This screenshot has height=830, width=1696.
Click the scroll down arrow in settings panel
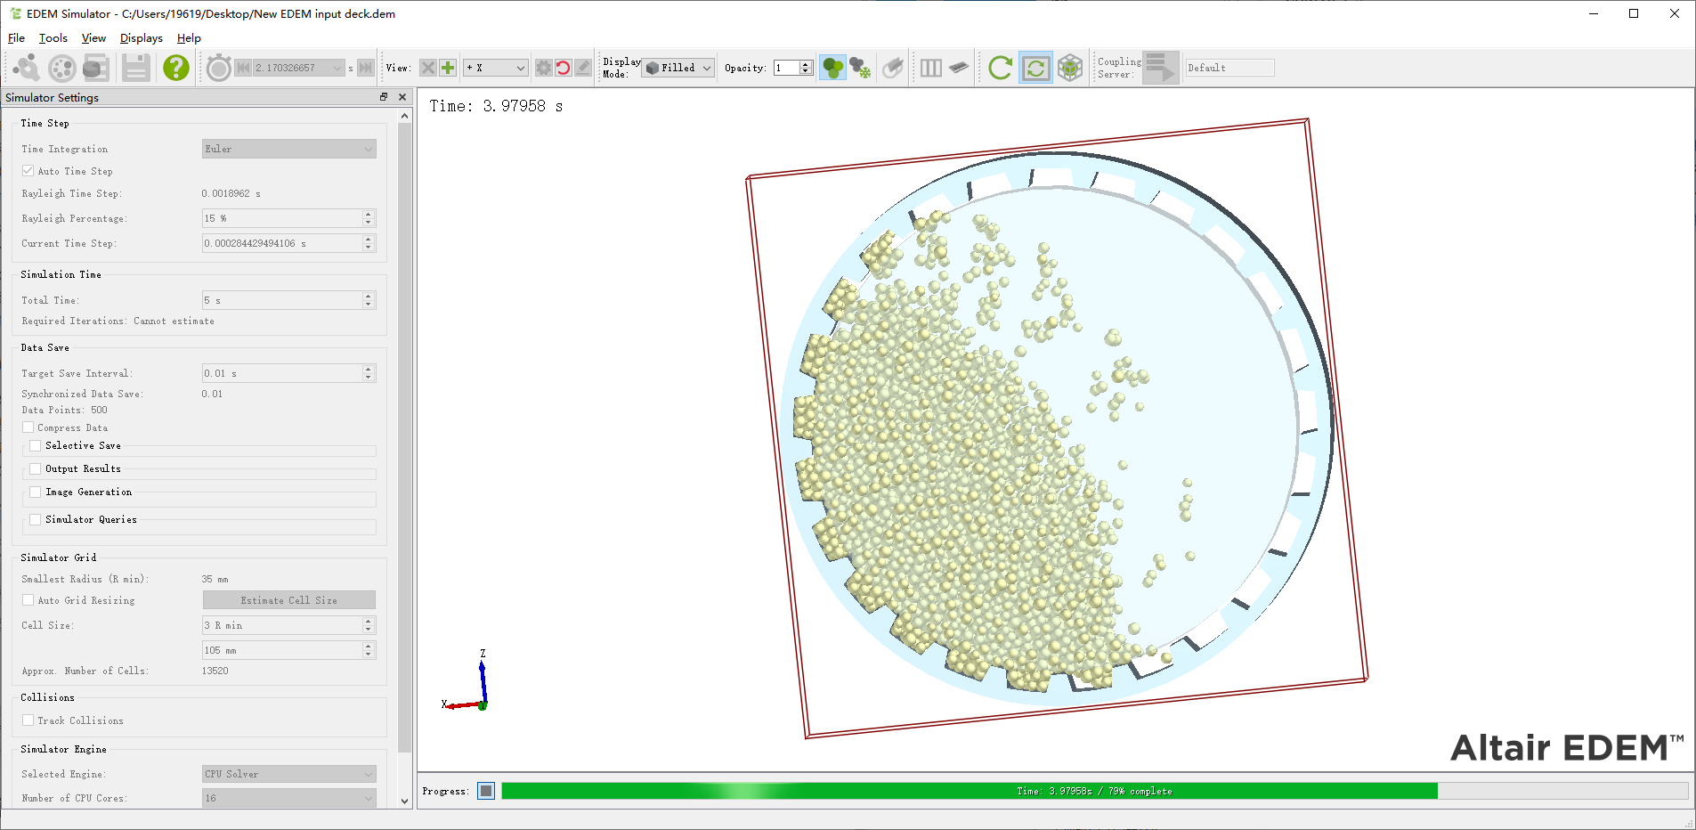[405, 801]
